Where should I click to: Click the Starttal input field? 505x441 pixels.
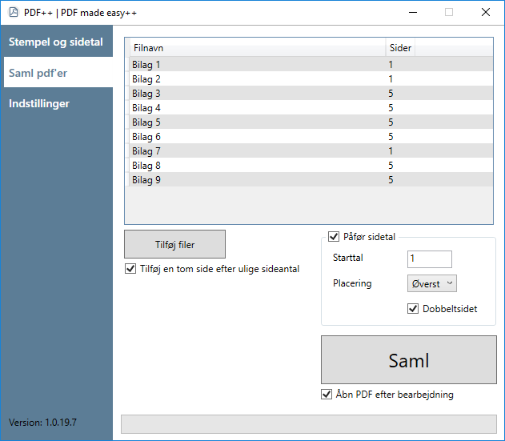[430, 259]
